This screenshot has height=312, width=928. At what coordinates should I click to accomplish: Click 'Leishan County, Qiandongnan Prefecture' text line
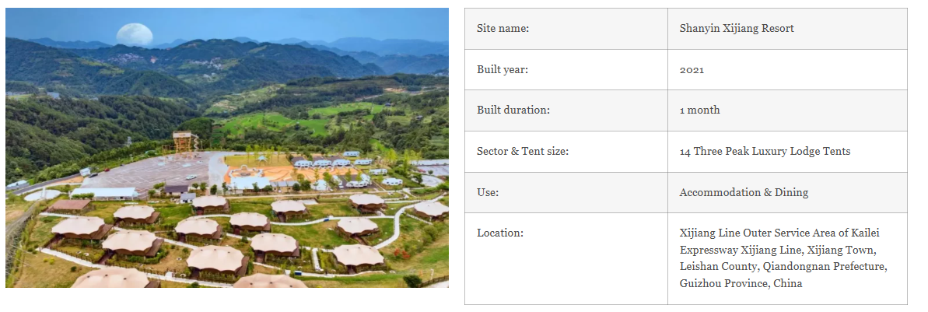[x=783, y=266]
